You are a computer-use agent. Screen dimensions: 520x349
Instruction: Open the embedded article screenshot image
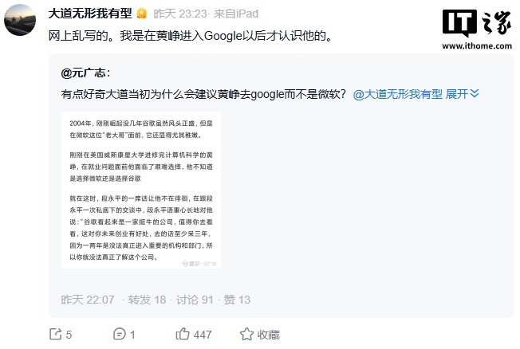click(141, 190)
